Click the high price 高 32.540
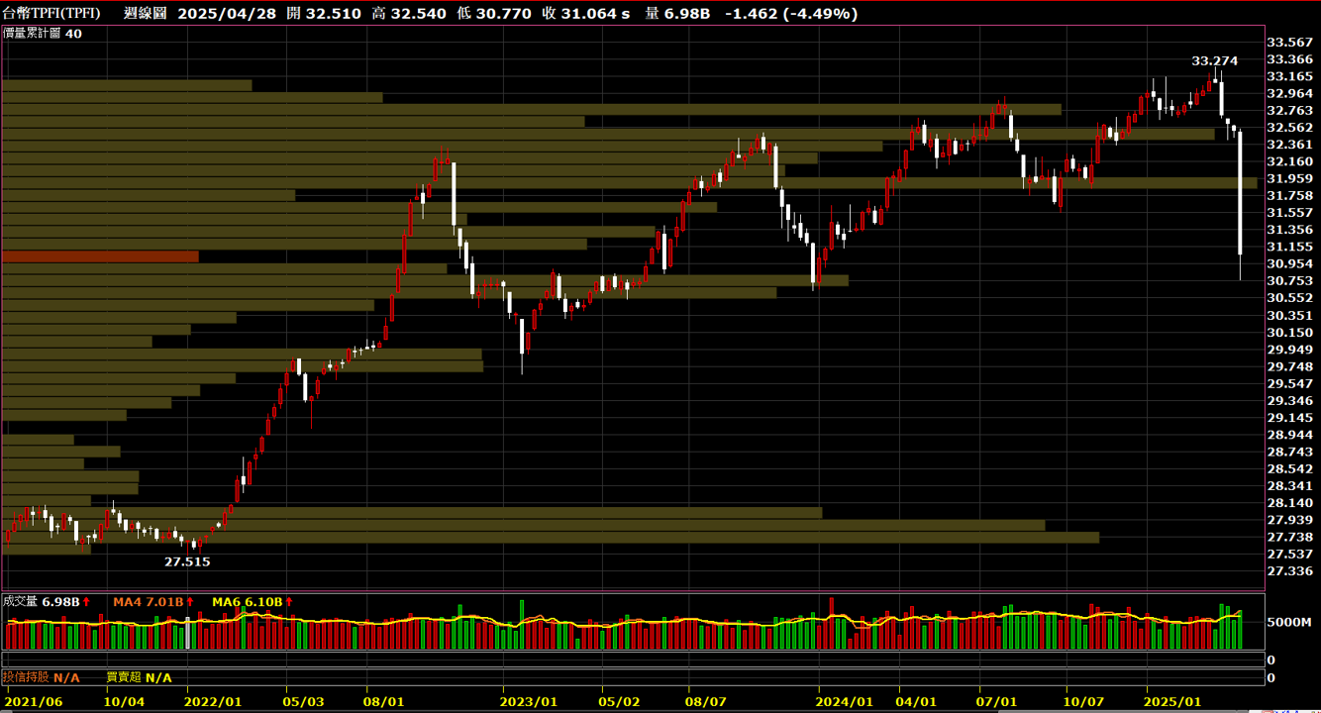 (x=410, y=13)
